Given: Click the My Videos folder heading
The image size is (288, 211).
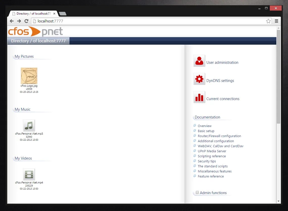Looking at the screenshot, I should [23, 158].
